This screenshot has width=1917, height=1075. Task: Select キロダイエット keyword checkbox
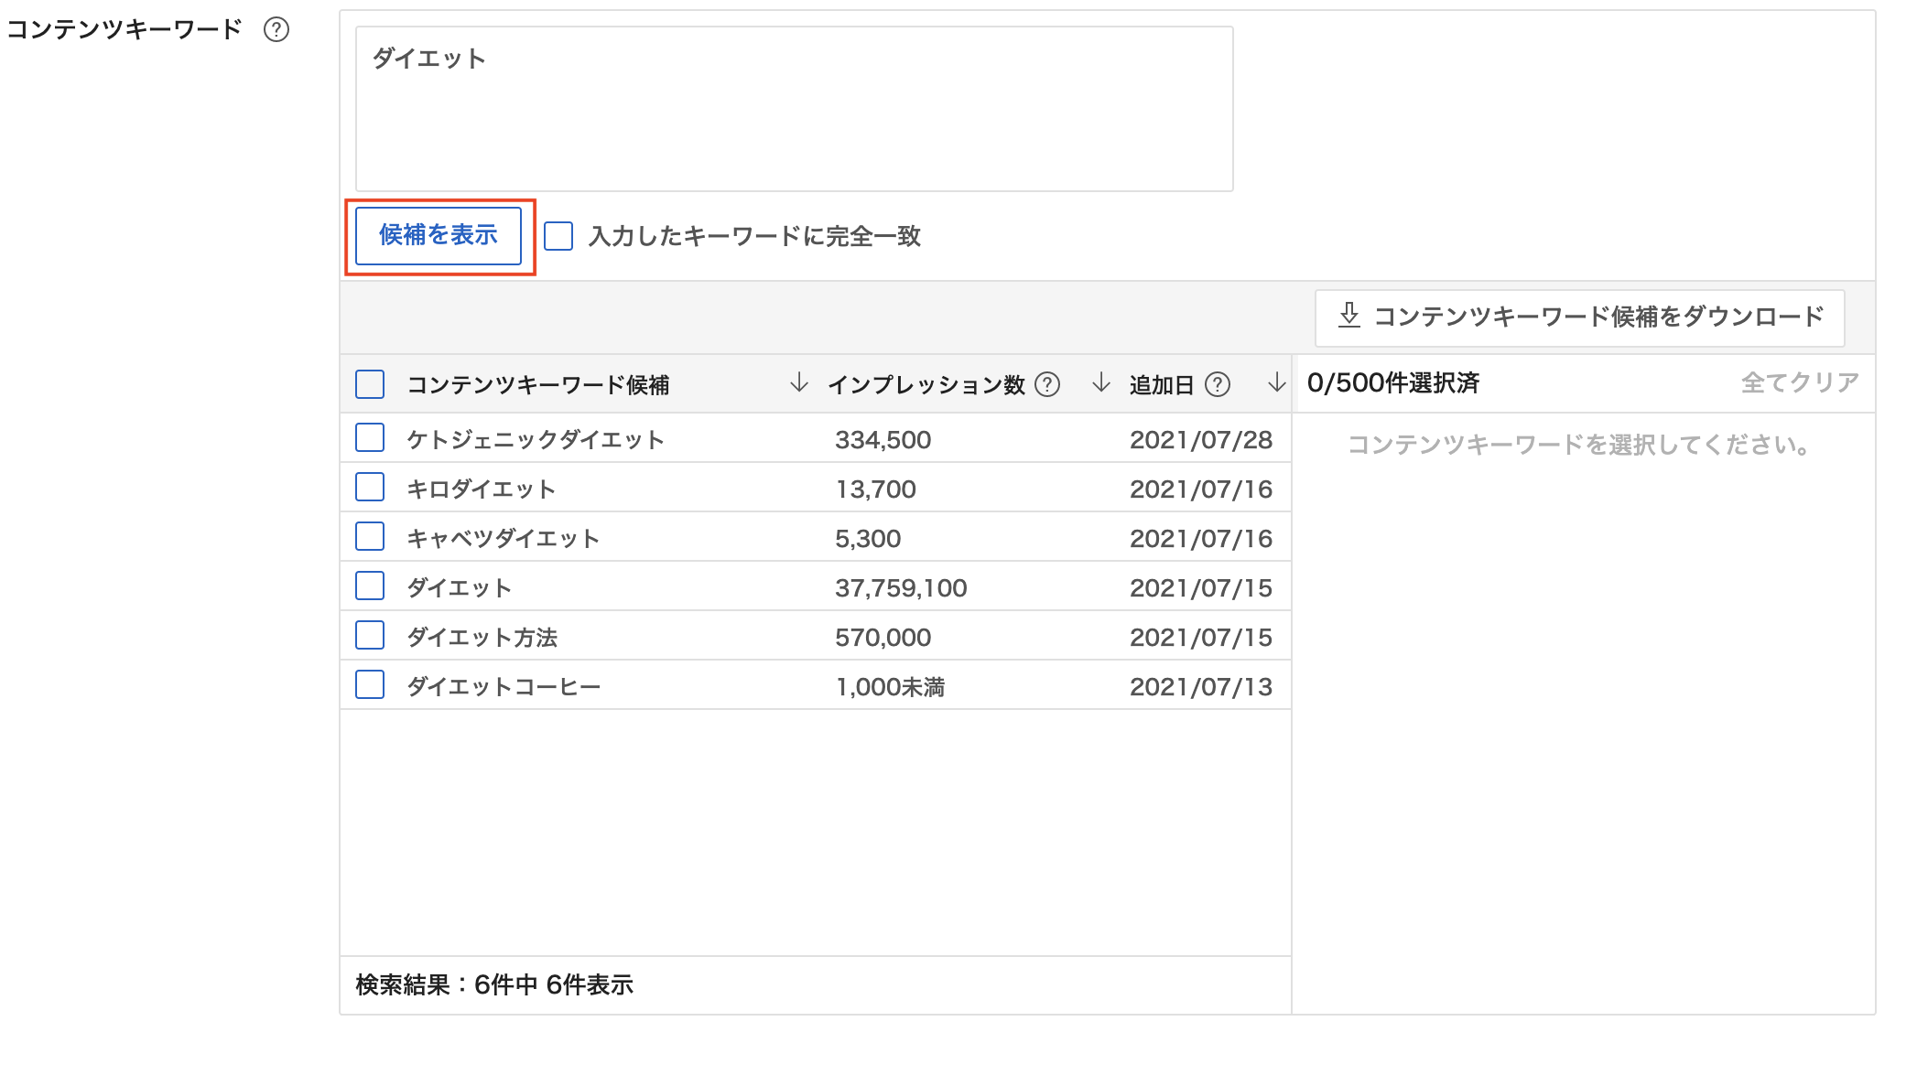(x=370, y=488)
